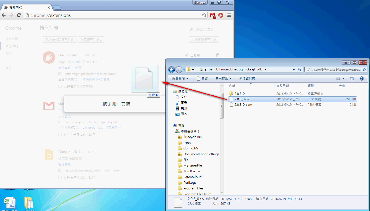Screen dimensions: 370x211
Task: Open the Gmail checker extension icon in Chrome toolbar
Action: click(x=213, y=15)
